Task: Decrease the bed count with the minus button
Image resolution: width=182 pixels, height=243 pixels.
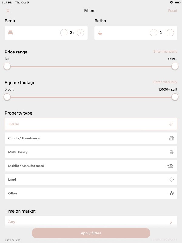Action: [64, 33]
